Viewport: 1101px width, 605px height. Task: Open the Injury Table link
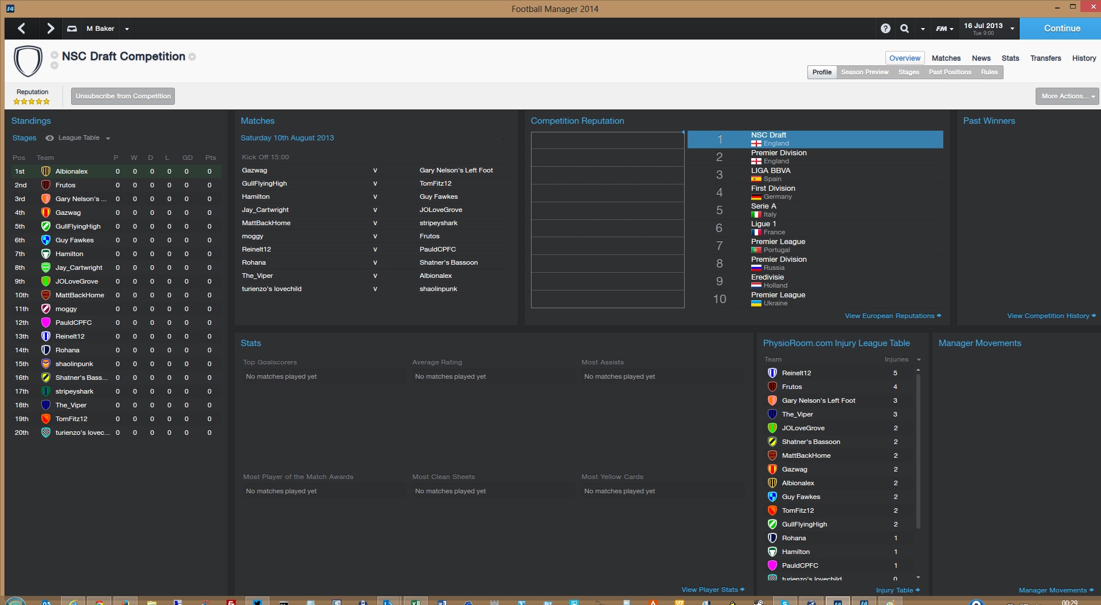[x=897, y=590]
